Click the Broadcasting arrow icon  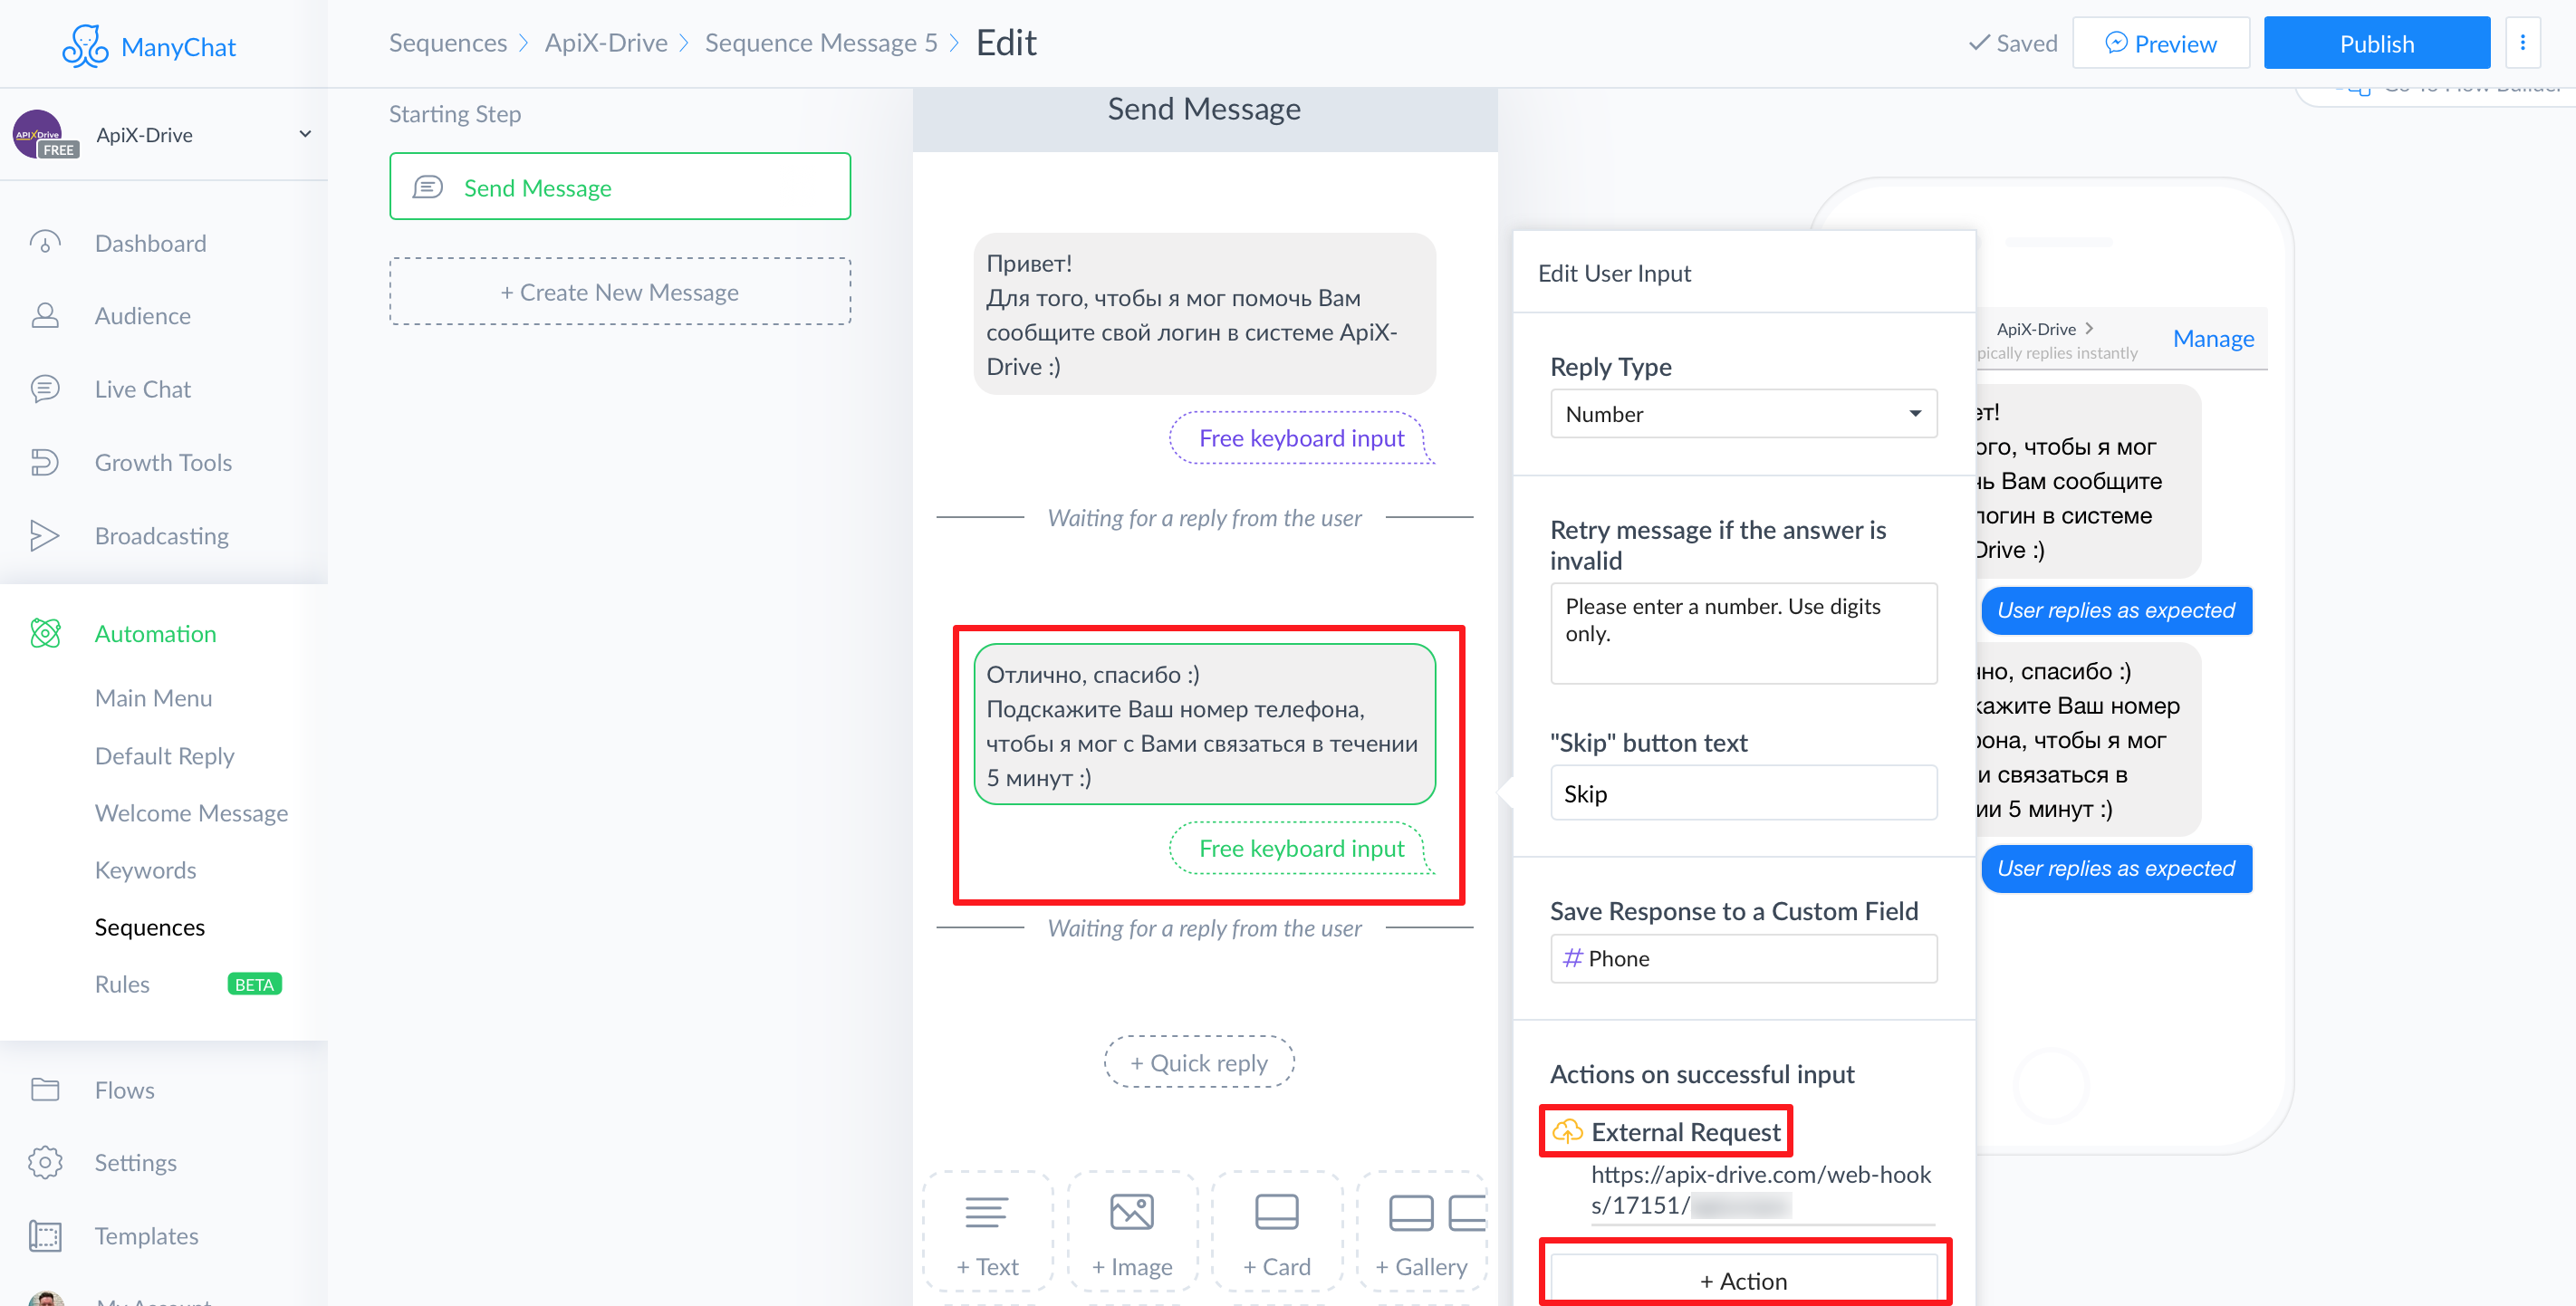tap(45, 536)
